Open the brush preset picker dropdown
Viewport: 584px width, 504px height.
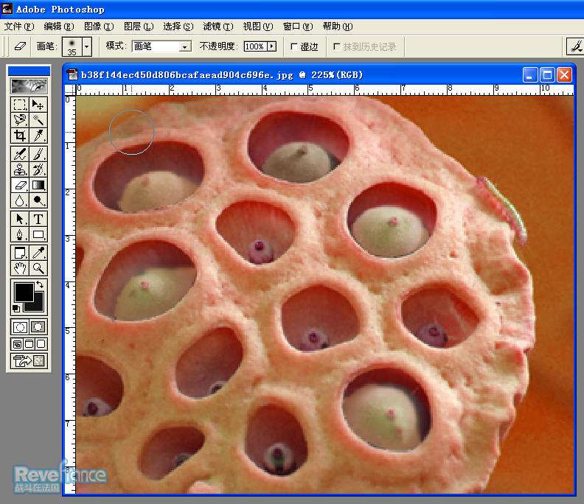pyautogui.click(x=87, y=46)
